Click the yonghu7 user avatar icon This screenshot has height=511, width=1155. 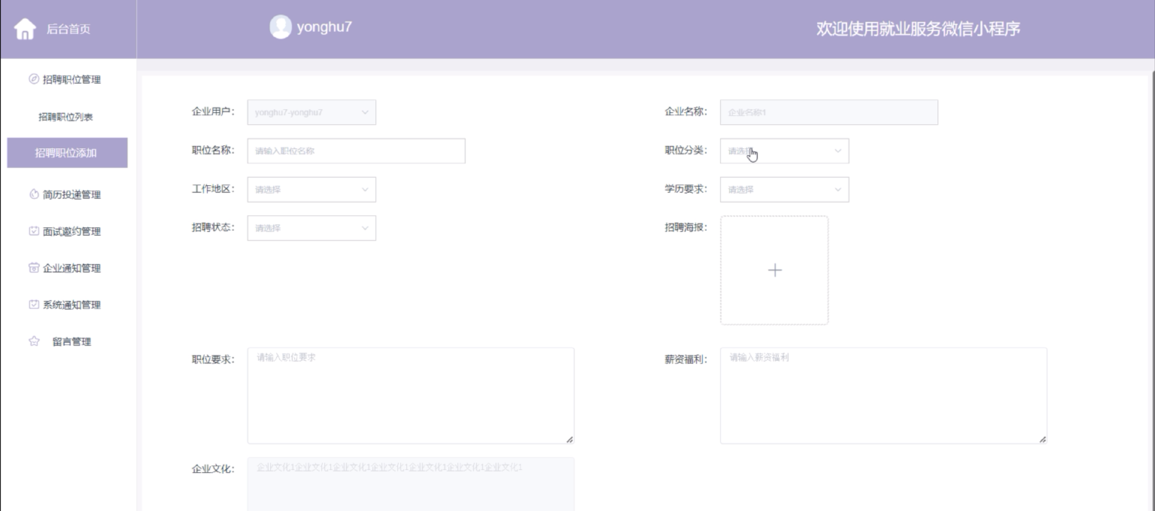[x=280, y=27]
